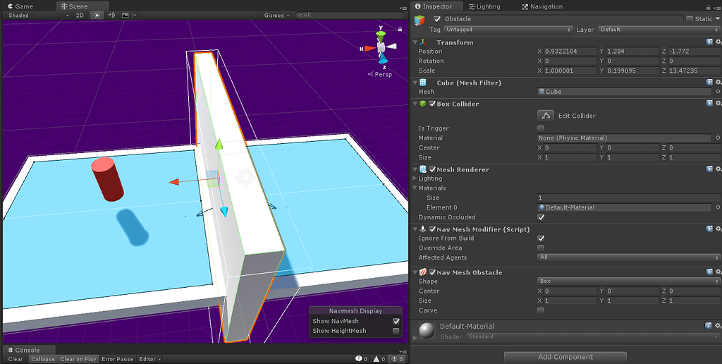The width and height of the screenshot is (722, 364).
Task: Toggle scene lighting sun icon
Action: pos(97,16)
